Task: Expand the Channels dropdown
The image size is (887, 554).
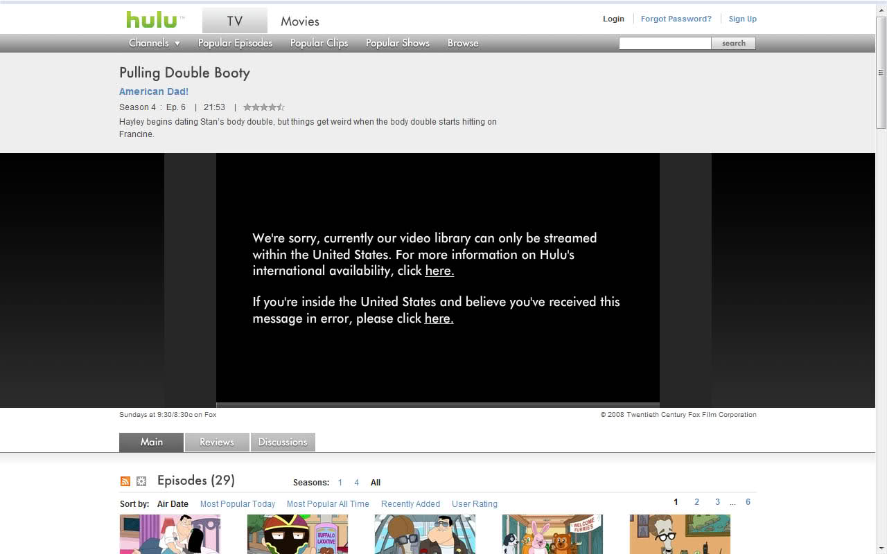Action: (155, 43)
